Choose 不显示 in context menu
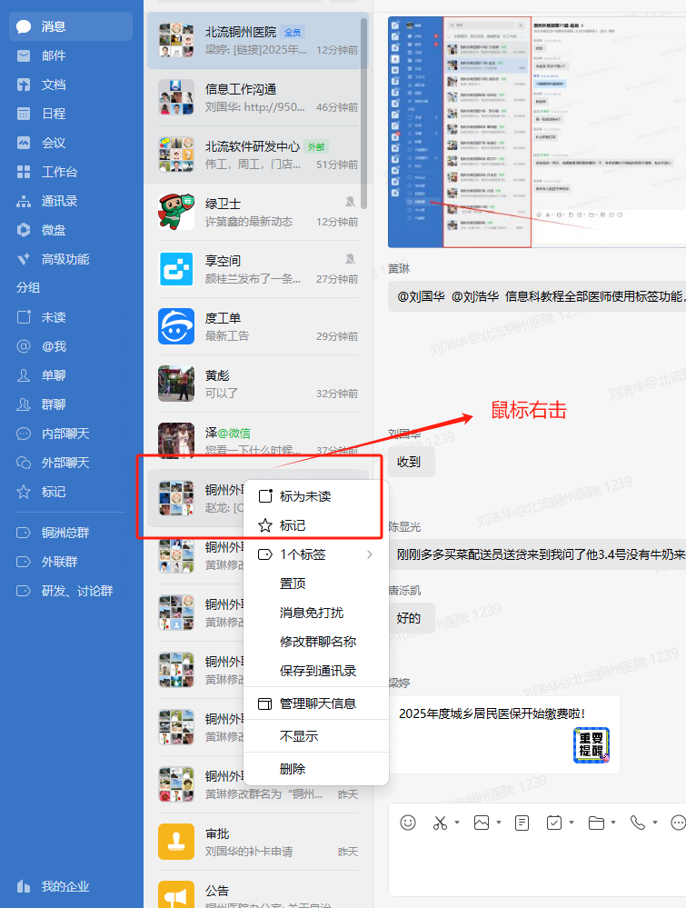The height and width of the screenshot is (908, 686). point(316,736)
